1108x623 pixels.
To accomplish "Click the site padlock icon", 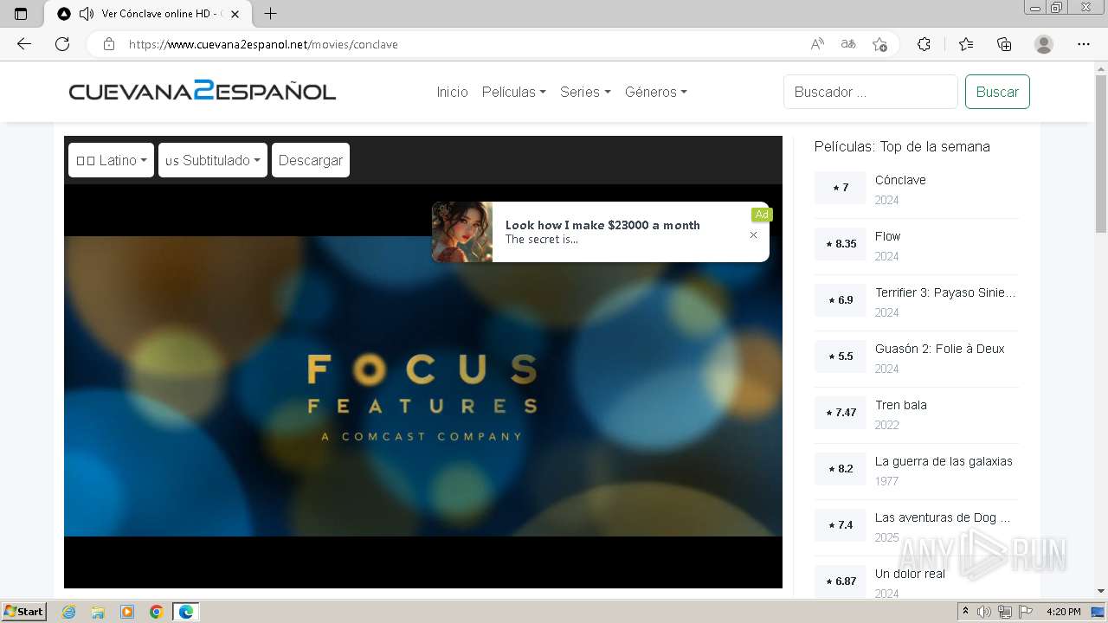I will click(x=109, y=44).
